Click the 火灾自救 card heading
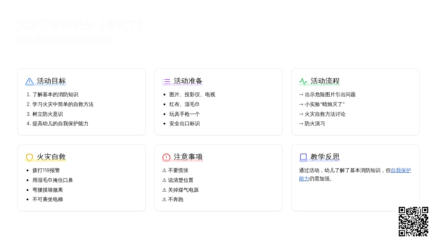The width and height of the screenshot is (437, 245). [51, 157]
